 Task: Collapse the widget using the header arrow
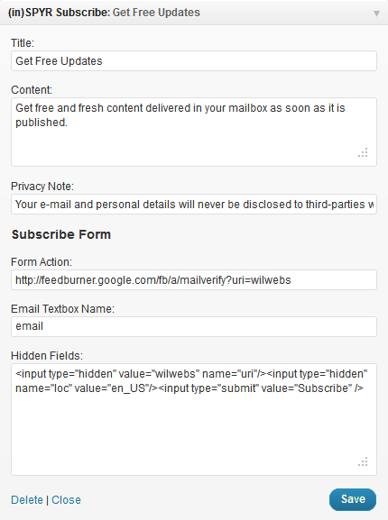(376, 14)
